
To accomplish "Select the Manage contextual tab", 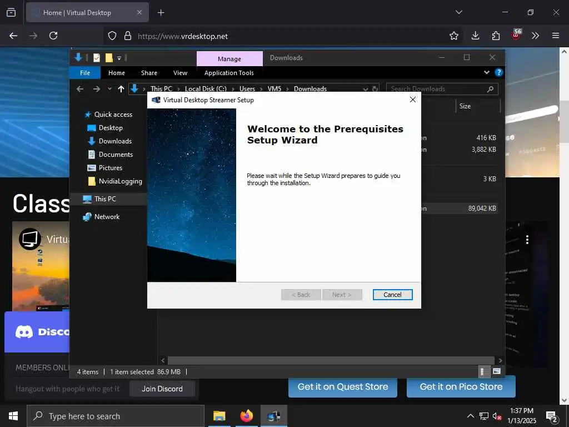I will tap(229, 58).
